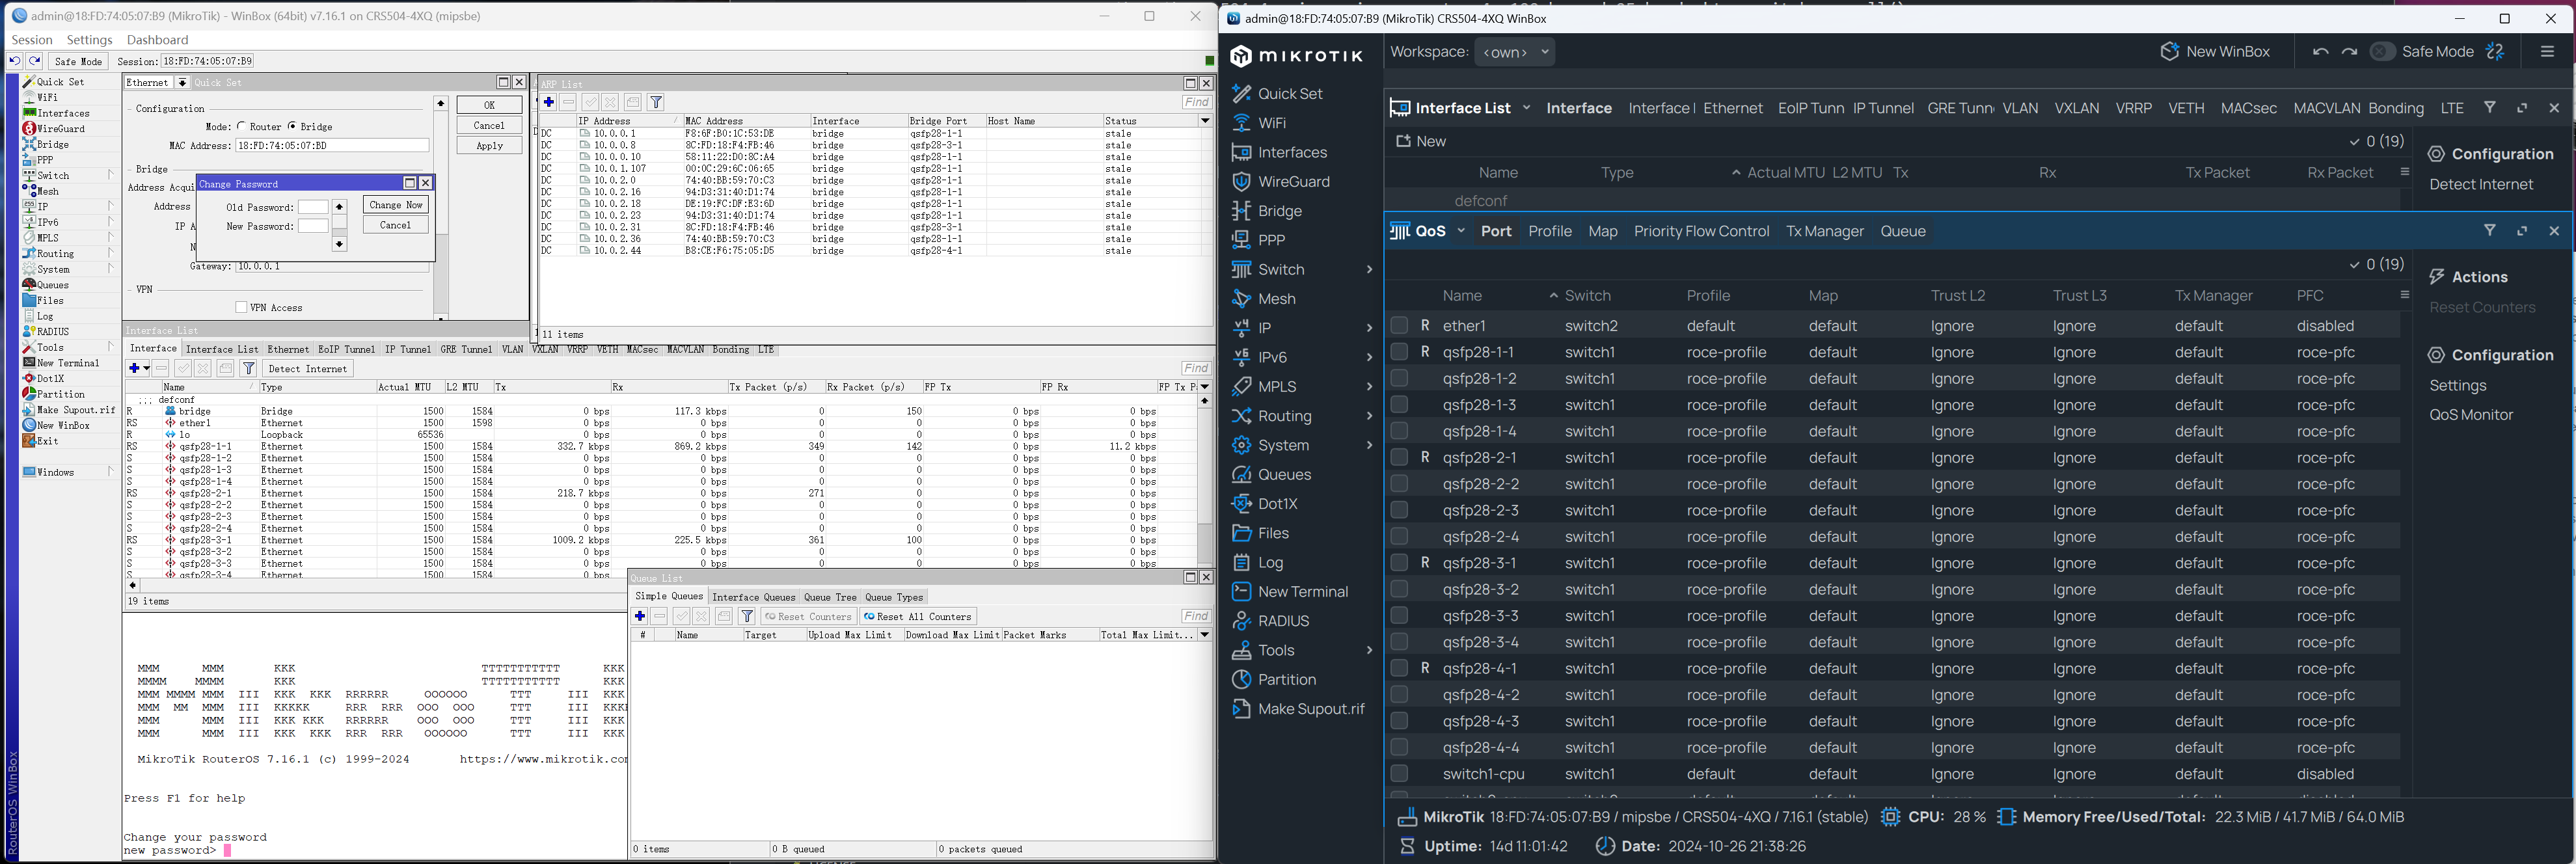The width and height of the screenshot is (2576, 864).
Task: Select the Bridge mode radio button
Action: click(292, 126)
